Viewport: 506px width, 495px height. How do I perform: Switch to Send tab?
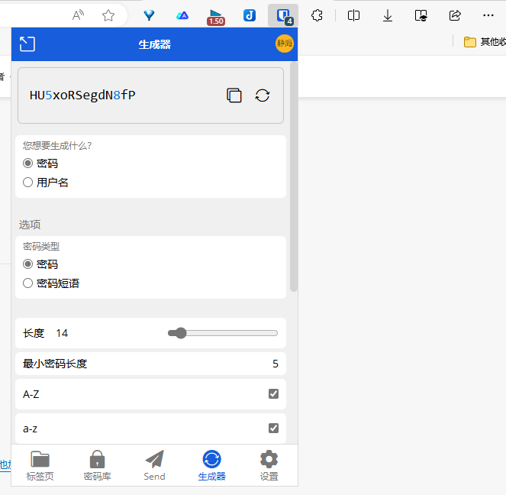pyautogui.click(x=154, y=465)
